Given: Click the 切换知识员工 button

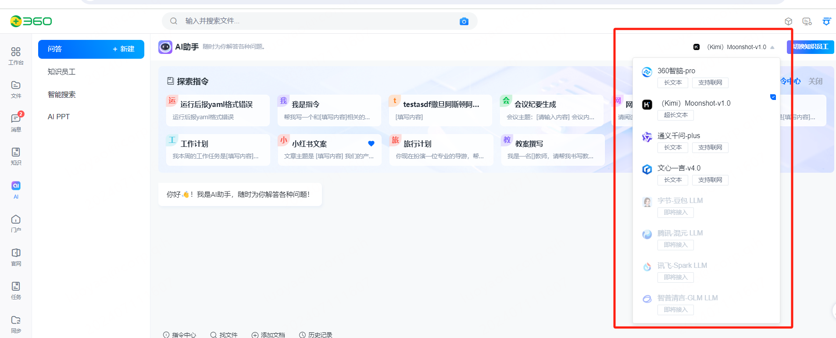Looking at the screenshot, I should click(811, 47).
